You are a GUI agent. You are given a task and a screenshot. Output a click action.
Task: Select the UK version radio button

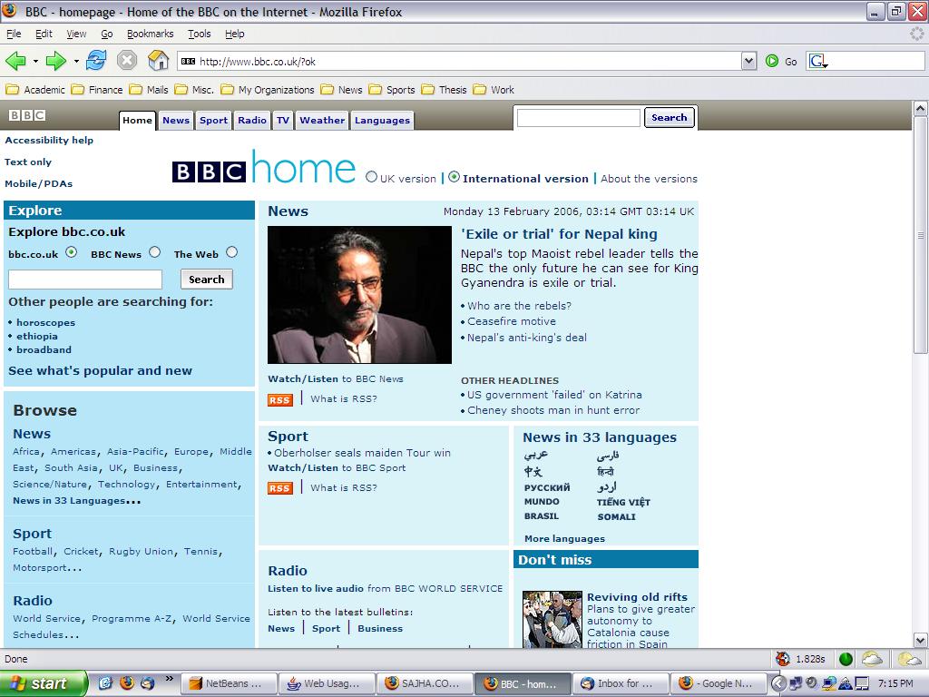[371, 177]
